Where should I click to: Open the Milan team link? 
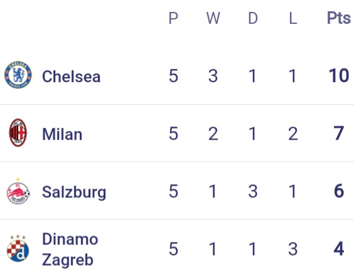click(62, 134)
